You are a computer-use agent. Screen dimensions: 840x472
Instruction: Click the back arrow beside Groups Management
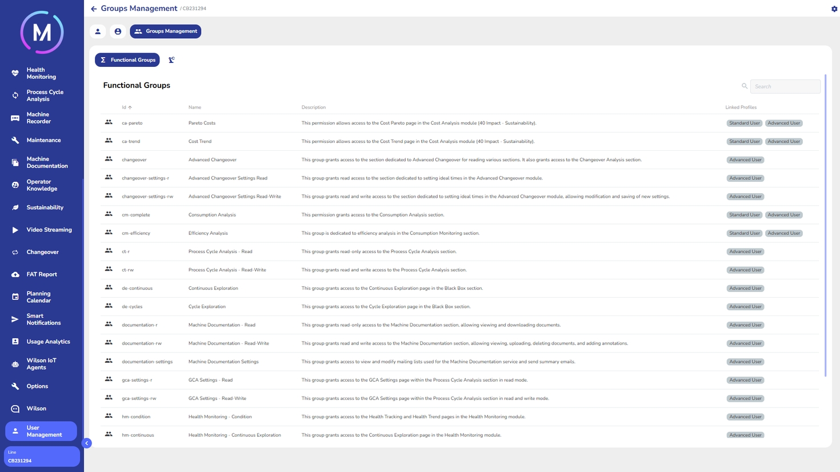coord(94,9)
